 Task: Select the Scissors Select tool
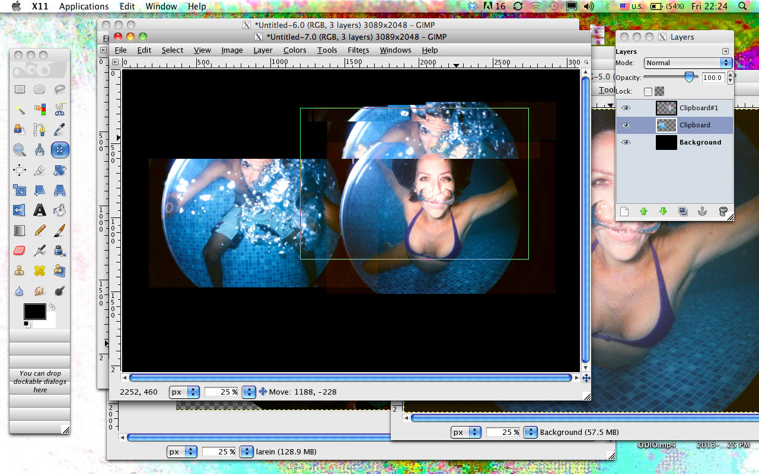coord(59,110)
